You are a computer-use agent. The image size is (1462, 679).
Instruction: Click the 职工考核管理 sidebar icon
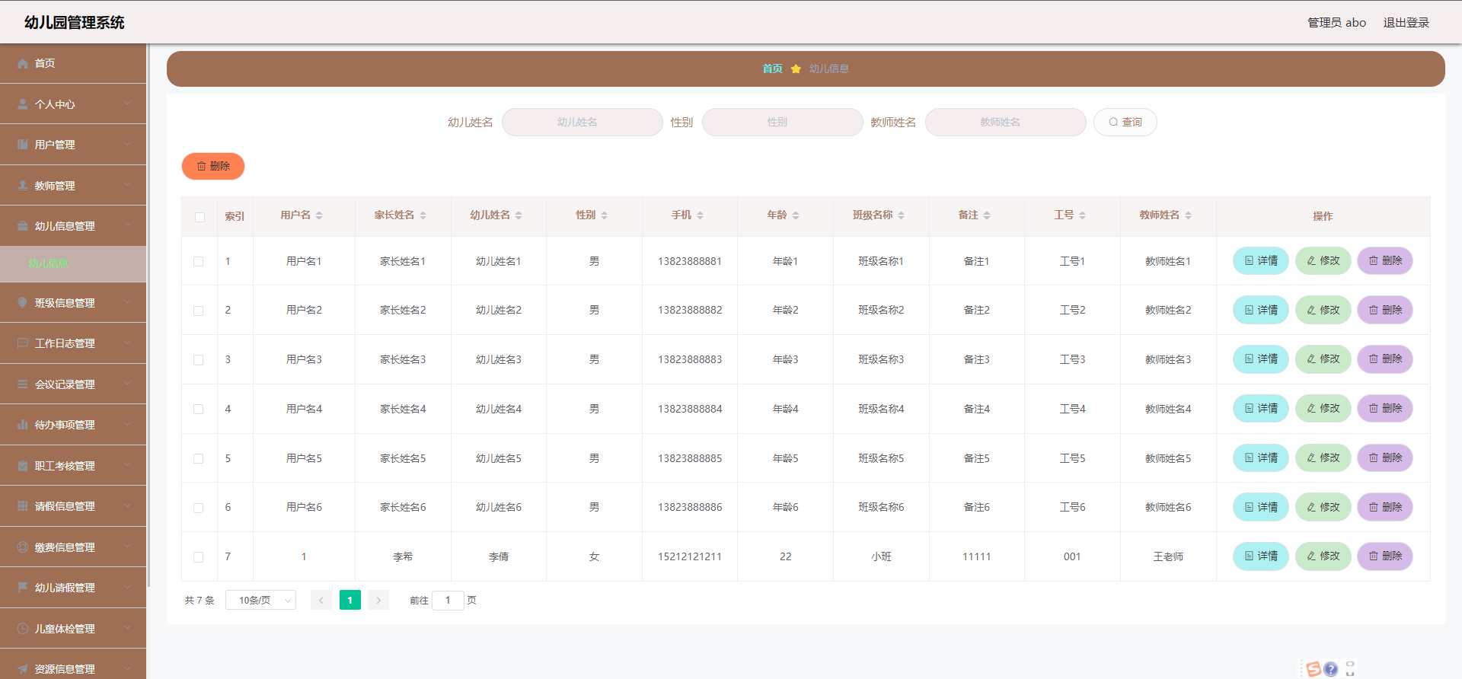[23, 466]
